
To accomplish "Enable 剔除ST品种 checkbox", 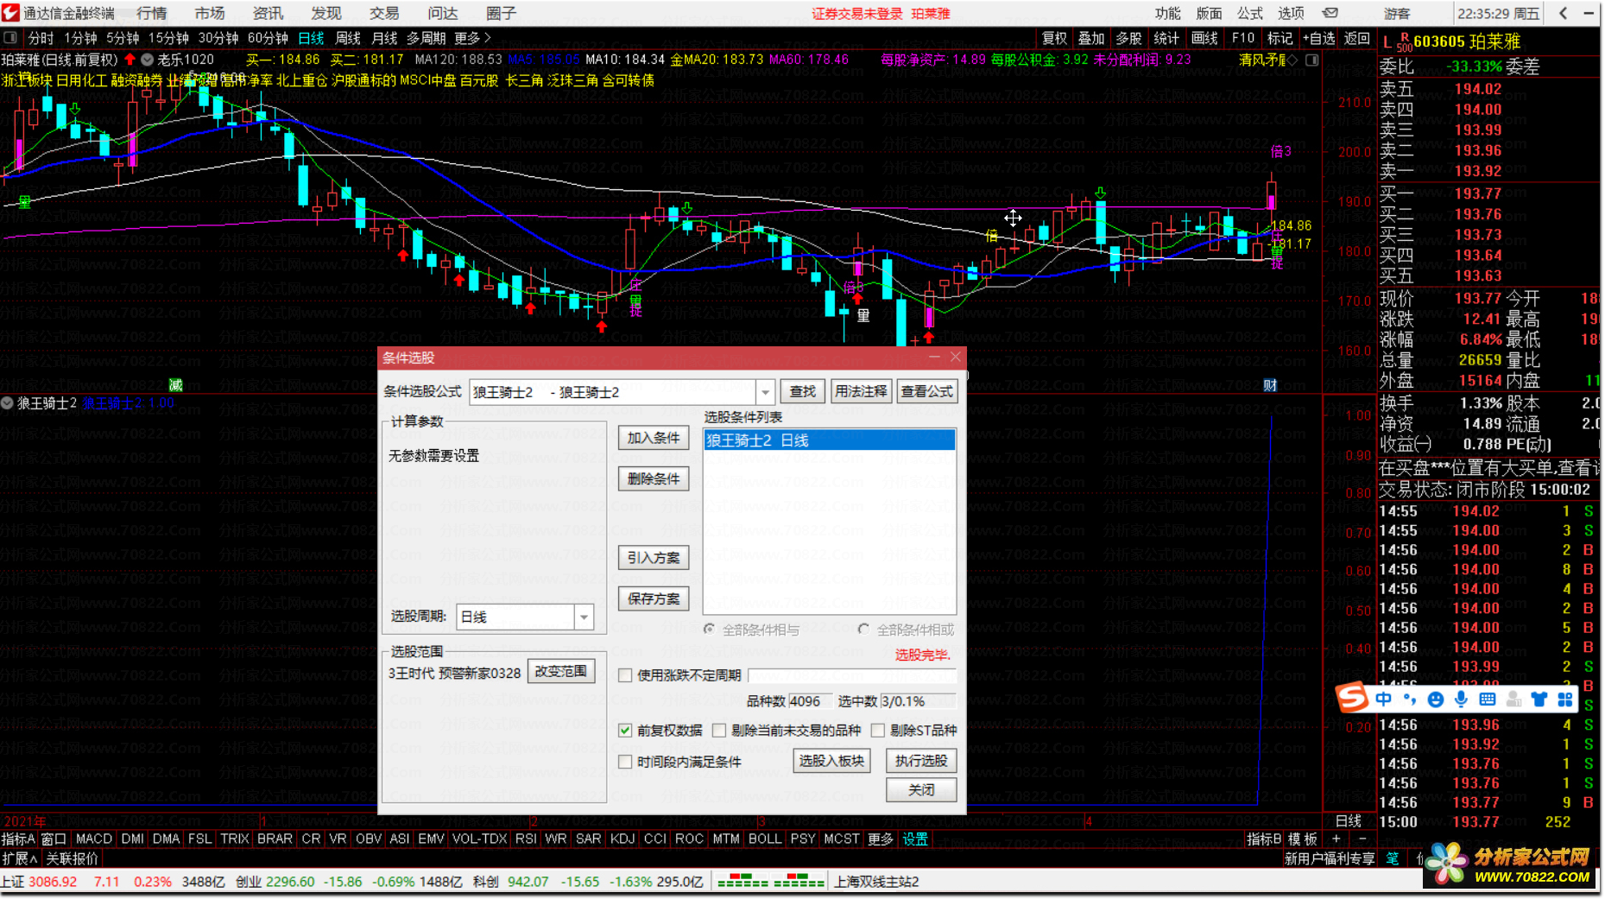I will point(878,731).
